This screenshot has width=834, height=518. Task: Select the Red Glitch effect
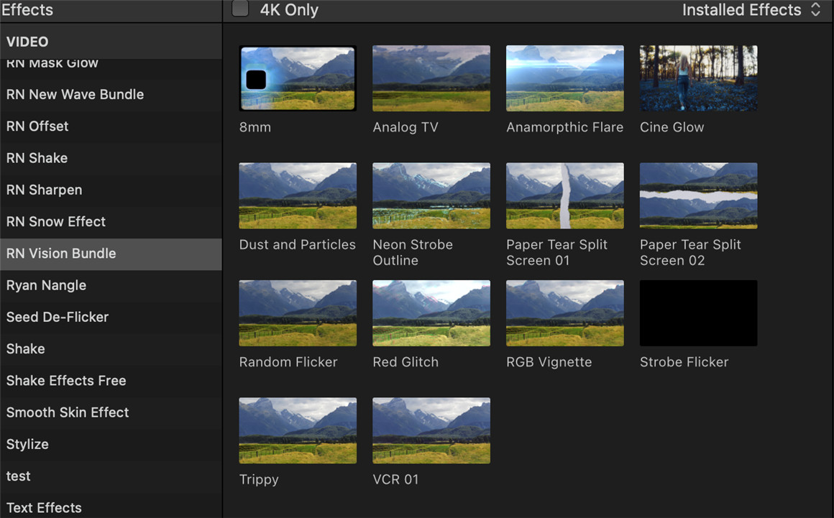(x=431, y=313)
